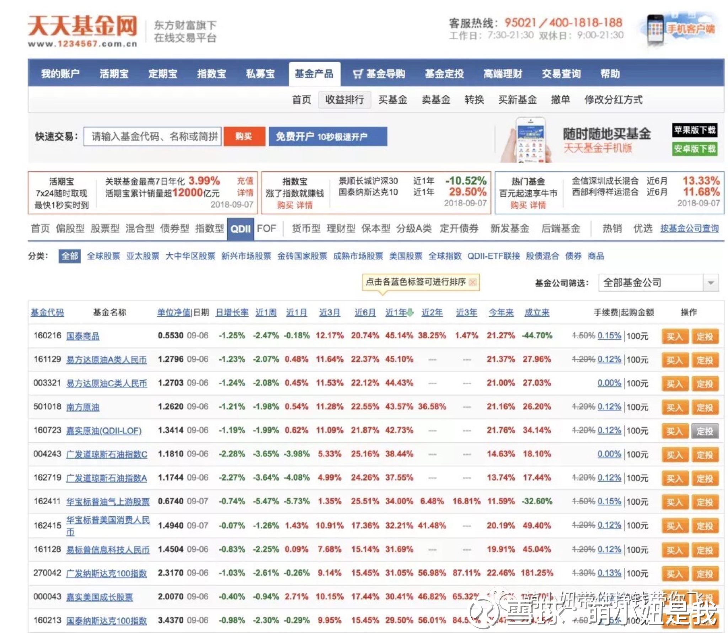Go to 买基金 sub navigation
The image size is (728, 633).
click(x=393, y=100)
